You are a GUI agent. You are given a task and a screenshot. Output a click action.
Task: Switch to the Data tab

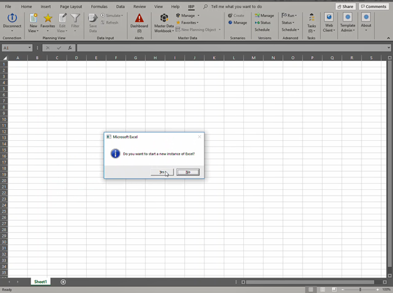[x=120, y=6]
